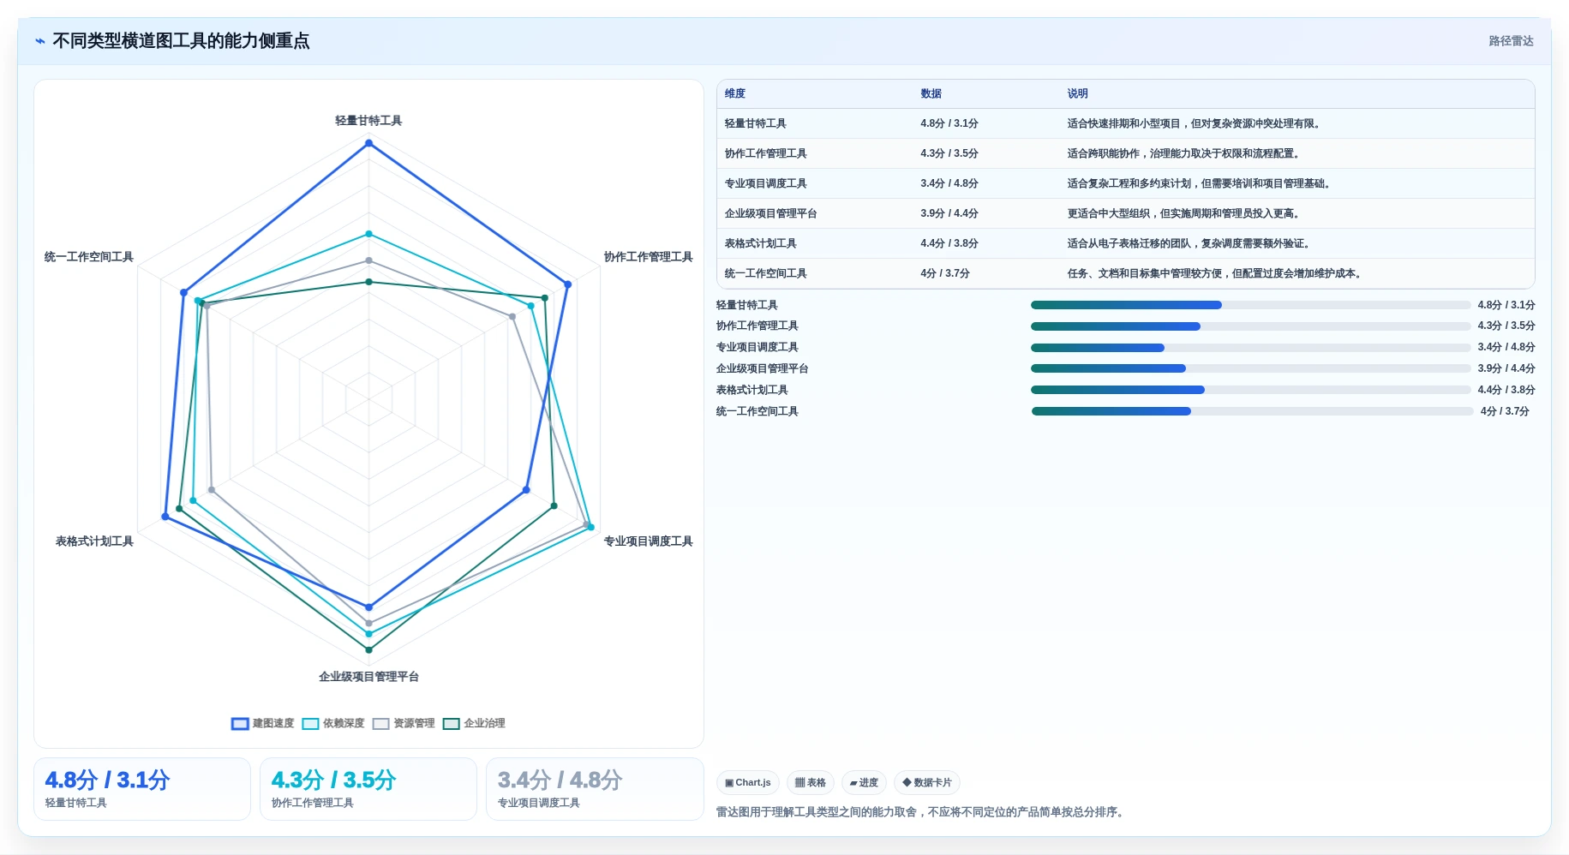This screenshot has height=855, width=1569.
Task: Click the blue data point at radar top vertex
Action: point(369,143)
